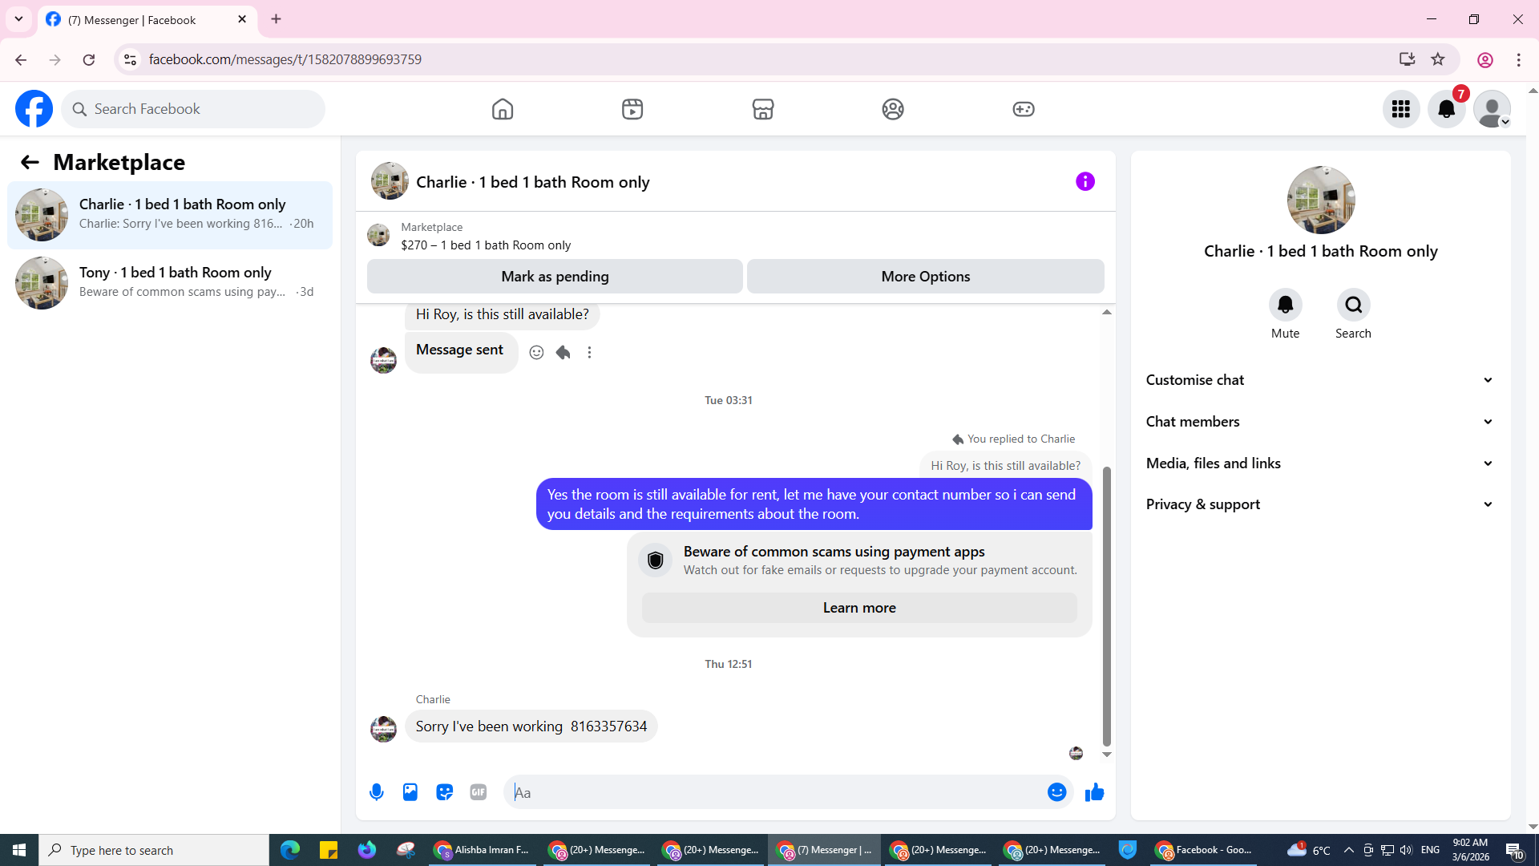Mute this conversation with the bell
This screenshot has height=866, width=1539.
pyautogui.click(x=1285, y=305)
